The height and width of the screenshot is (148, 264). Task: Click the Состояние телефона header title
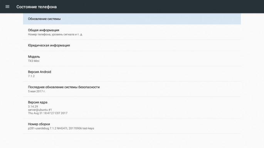point(37,7)
